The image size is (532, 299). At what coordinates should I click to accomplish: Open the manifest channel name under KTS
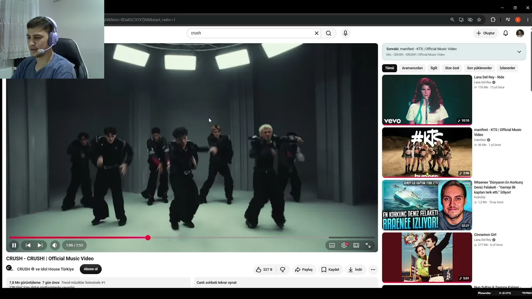coord(480,140)
